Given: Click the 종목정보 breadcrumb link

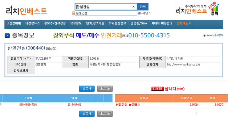Looking at the screenshot, I should [219, 35].
